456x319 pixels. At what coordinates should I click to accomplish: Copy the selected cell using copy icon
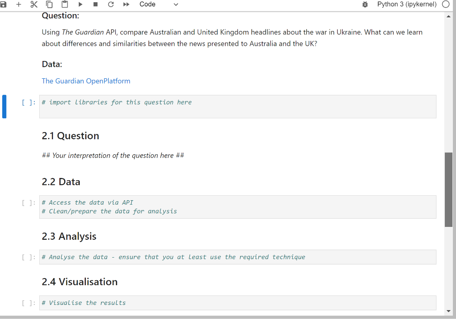tap(49, 4)
